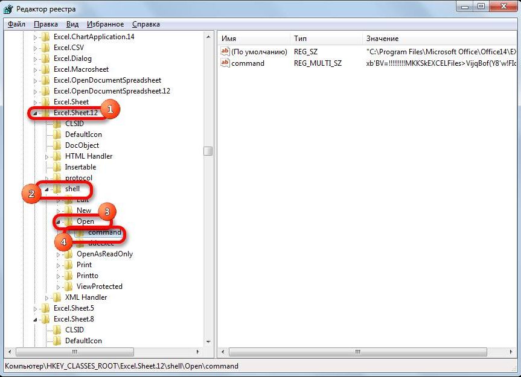Select the Excel.OpenDocumentSpreadsheet folder icon

46,80
